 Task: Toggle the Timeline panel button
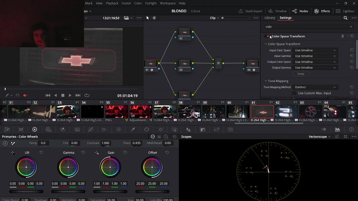click(277, 11)
